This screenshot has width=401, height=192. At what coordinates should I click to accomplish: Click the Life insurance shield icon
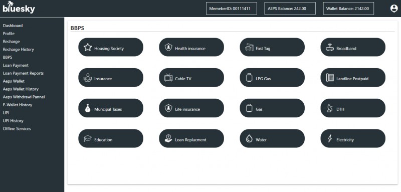[168, 108]
